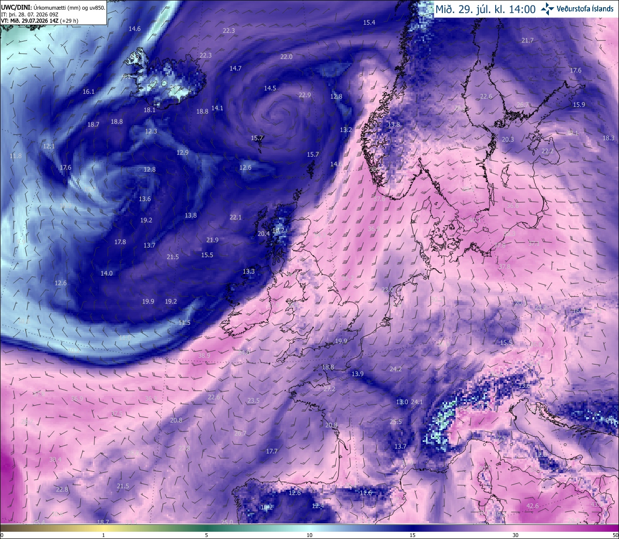Select the 40.1 value near Denmark
Image resolution: width=619 pixels, height=539 pixels.
point(475,220)
